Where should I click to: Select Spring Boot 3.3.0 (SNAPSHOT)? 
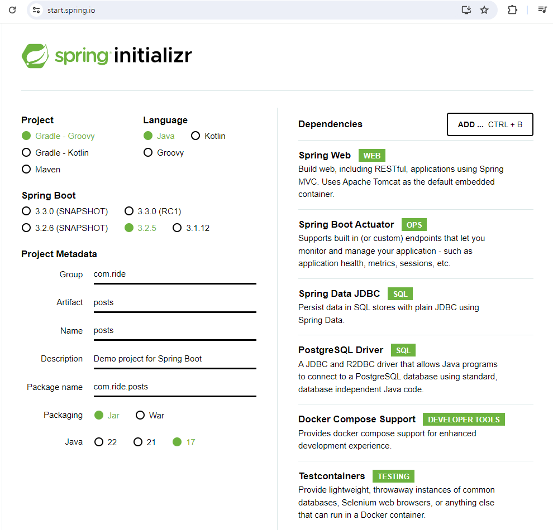65,211
